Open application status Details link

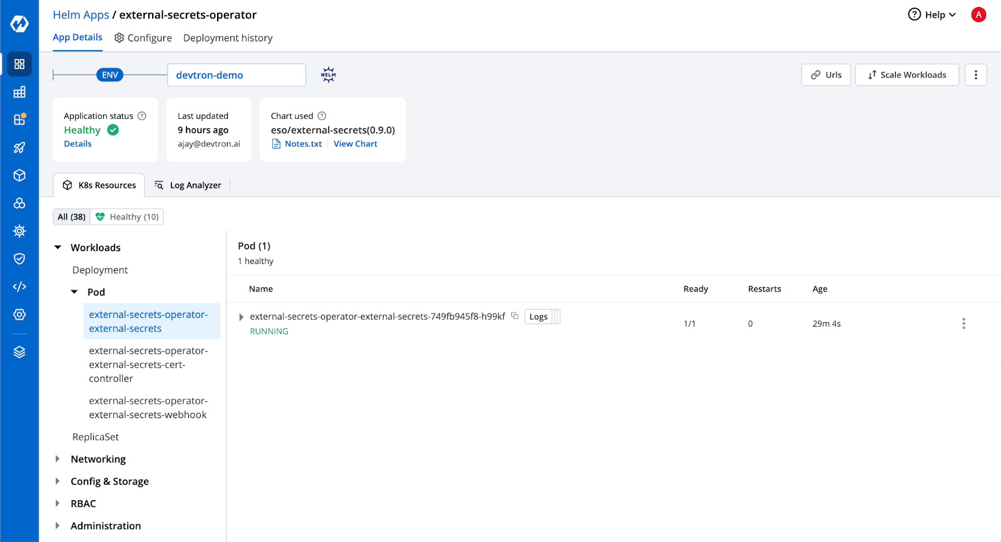pos(78,144)
